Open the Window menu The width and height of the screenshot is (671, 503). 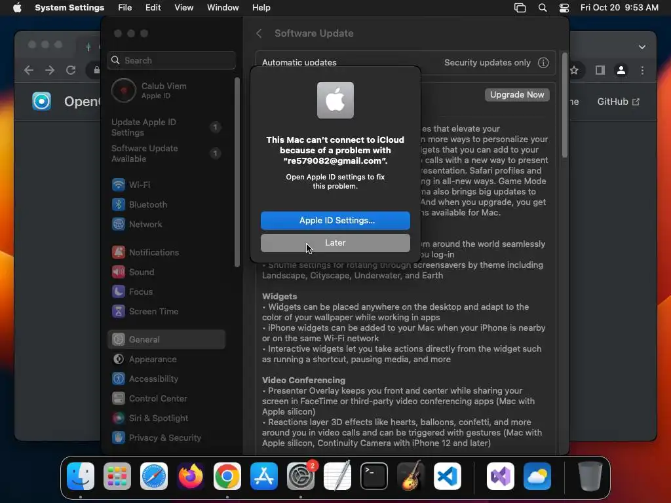pos(223,8)
